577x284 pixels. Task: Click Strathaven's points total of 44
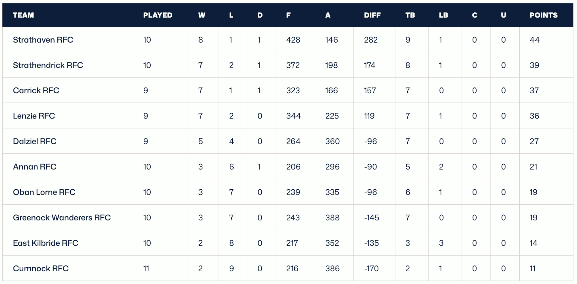click(x=535, y=40)
